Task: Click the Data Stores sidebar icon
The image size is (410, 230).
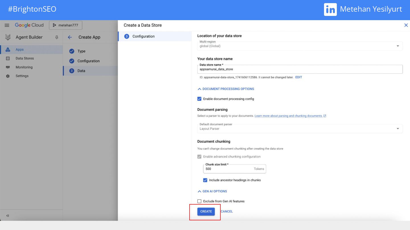Action: 8,58
